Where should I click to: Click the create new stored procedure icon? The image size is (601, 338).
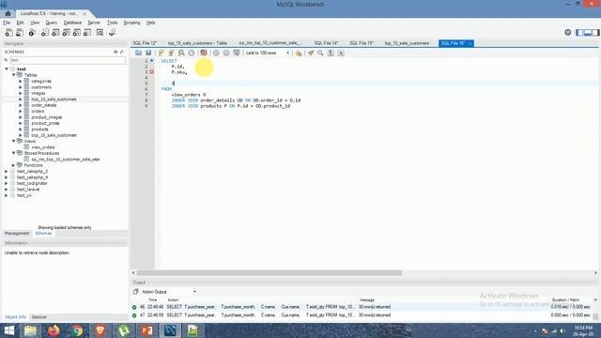[77, 33]
